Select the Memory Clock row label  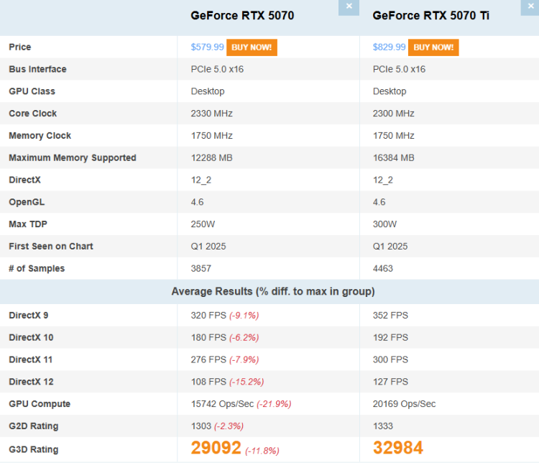pyautogui.click(x=40, y=136)
